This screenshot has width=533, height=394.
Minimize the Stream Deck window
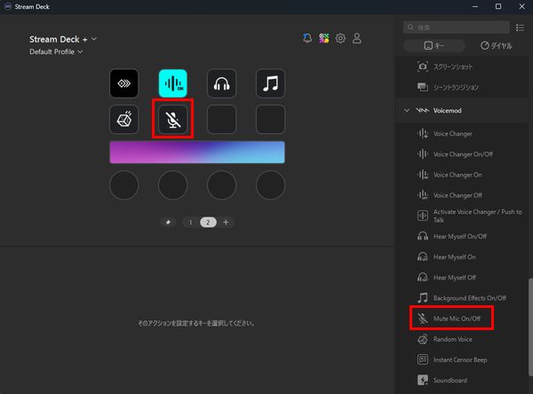pyautogui.click(x=475, y=6)
